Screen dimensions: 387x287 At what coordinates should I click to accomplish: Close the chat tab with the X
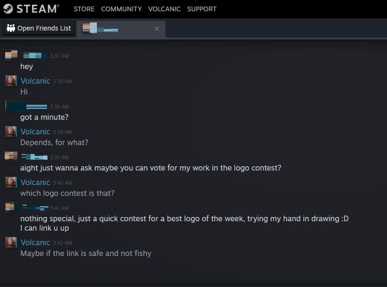[x=157, y=29]
